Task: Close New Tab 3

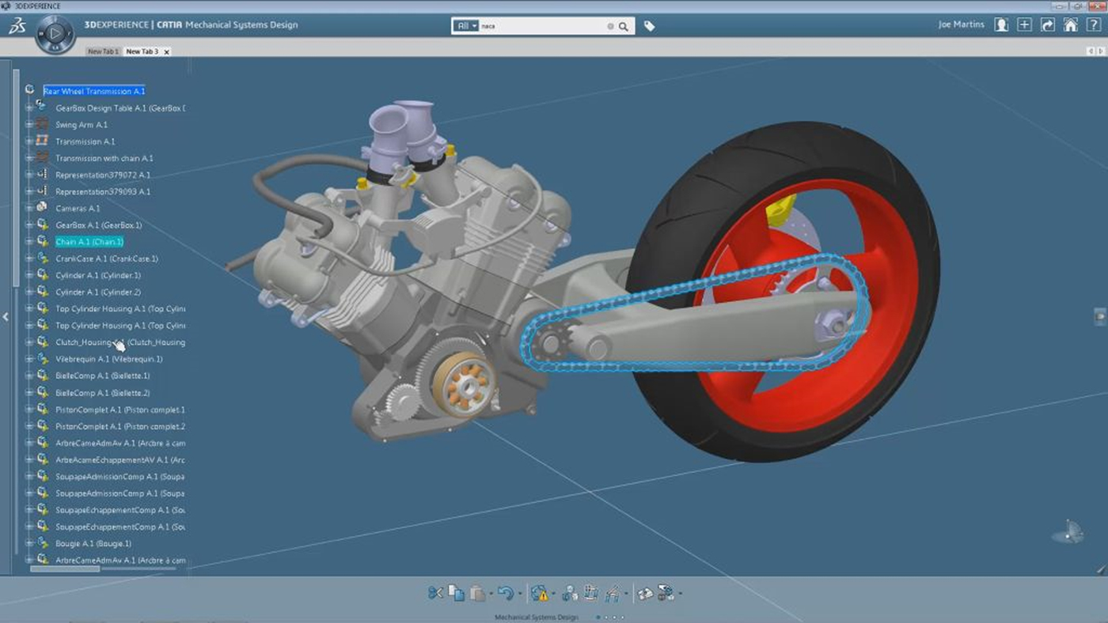Action: click(166, 51)
